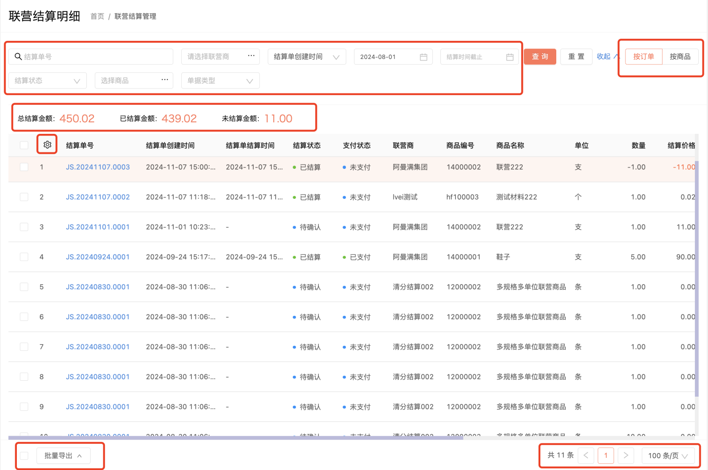Check row 4 checkbox for JS.20240924.0001
This screenshot has height=470, width=708.
pyautogui.click(x=24, y=256)
